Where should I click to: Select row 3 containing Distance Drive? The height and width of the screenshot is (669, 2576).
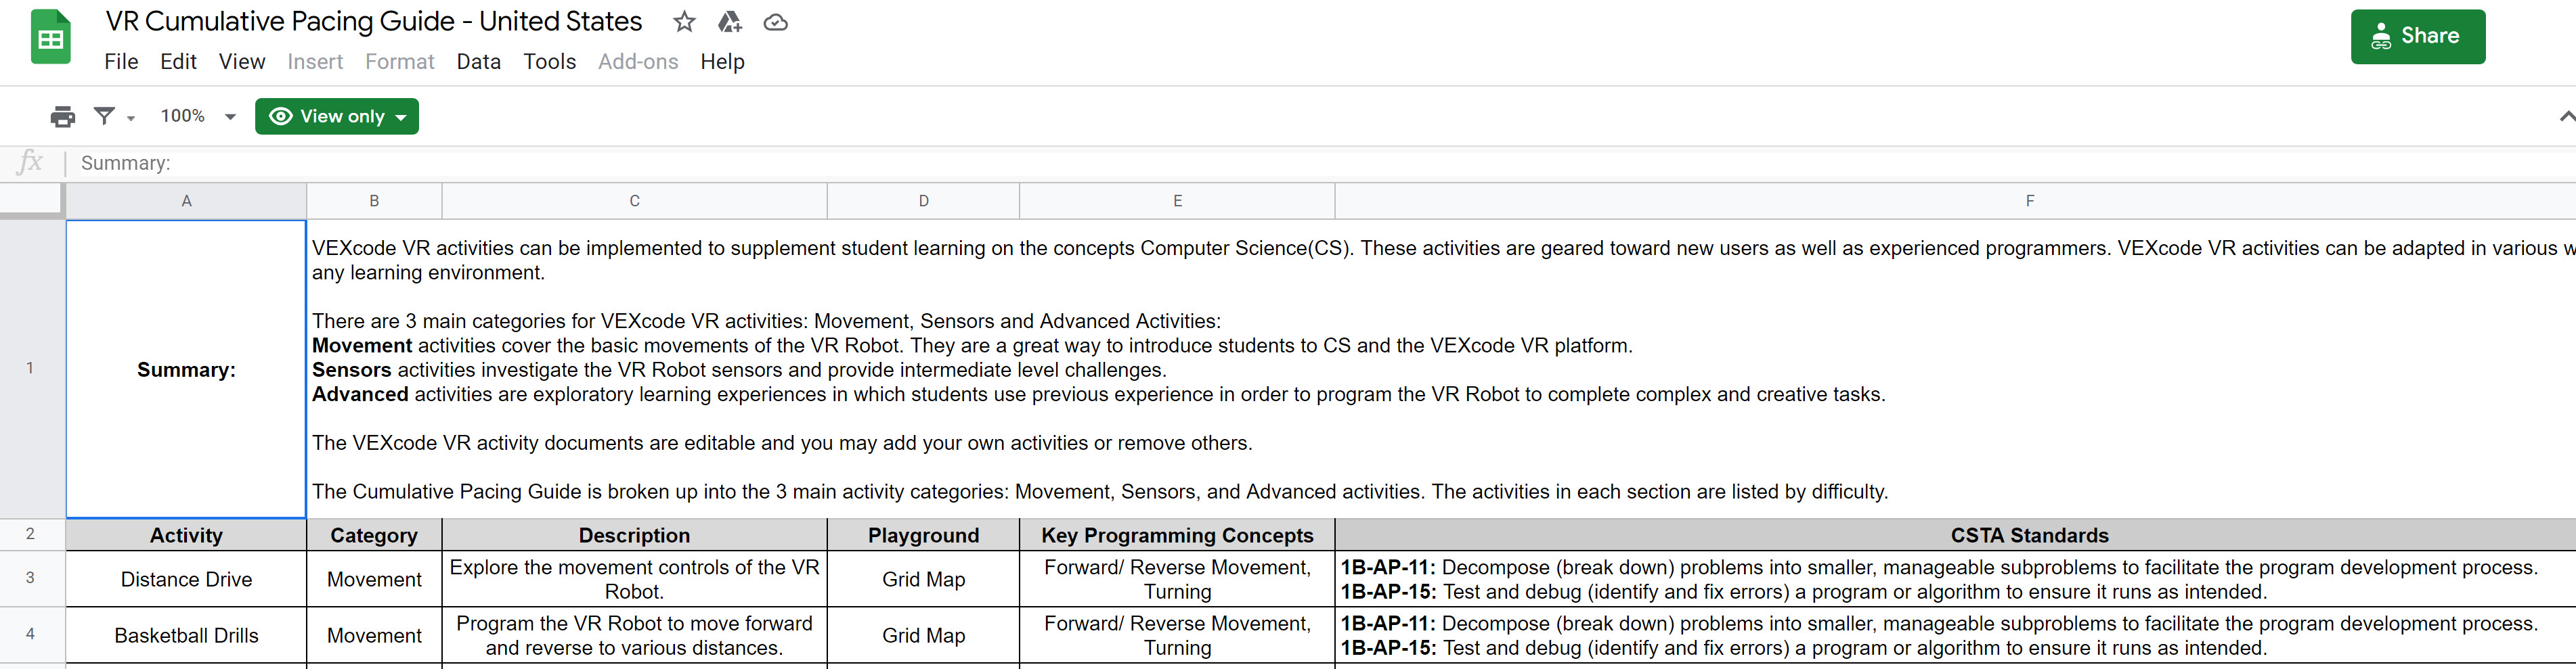tap(31, 579)
